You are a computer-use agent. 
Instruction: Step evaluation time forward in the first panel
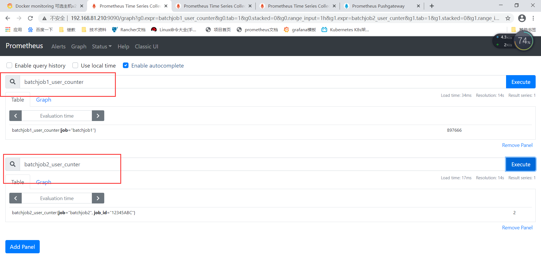coord(98,115)
